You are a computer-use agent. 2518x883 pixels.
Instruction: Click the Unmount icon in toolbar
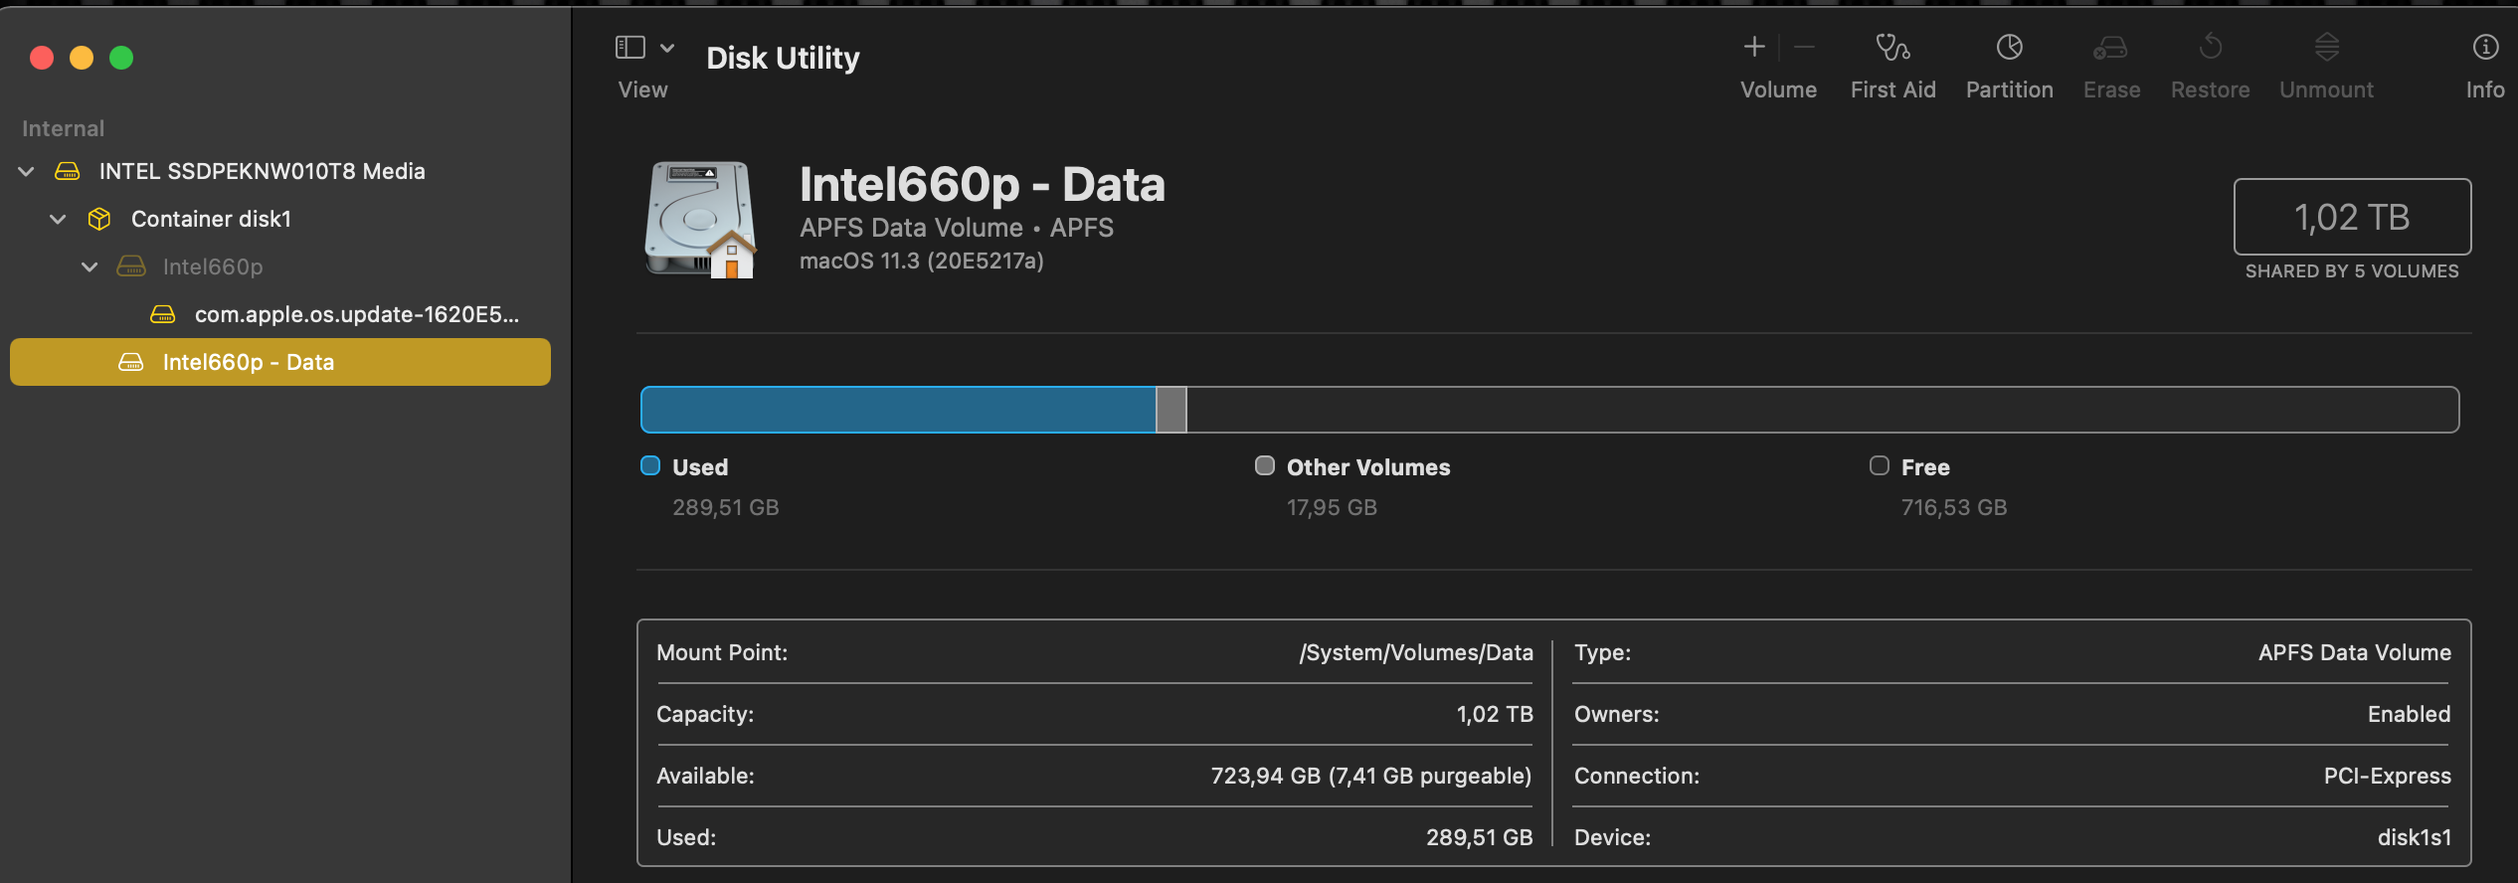[2326, 48]
